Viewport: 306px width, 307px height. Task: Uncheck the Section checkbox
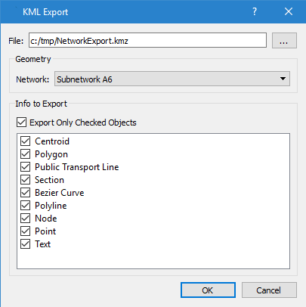(x=25, y=180)
